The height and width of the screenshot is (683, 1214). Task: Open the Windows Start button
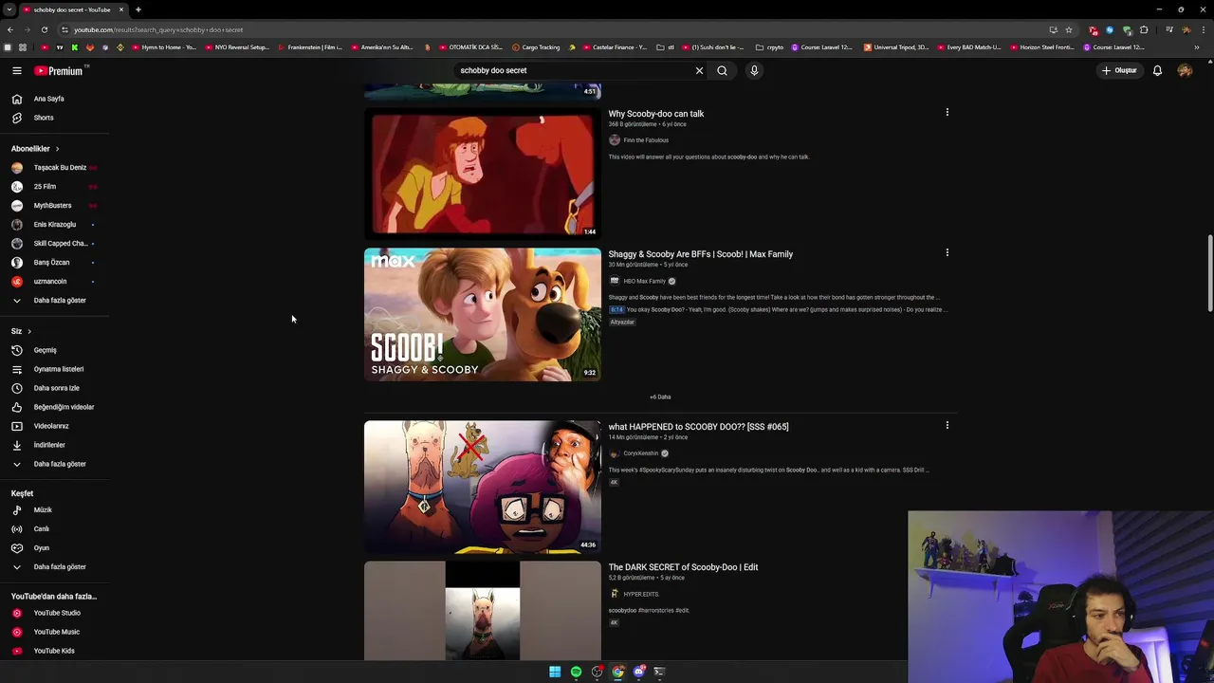[x=555, y=672]
